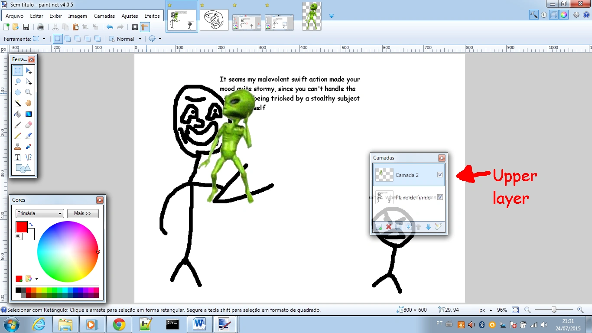The height and width of the screenshot is (333, 592).
Task: Delete the selected layer in Camadas panel
Action: [x=389, y=227]
